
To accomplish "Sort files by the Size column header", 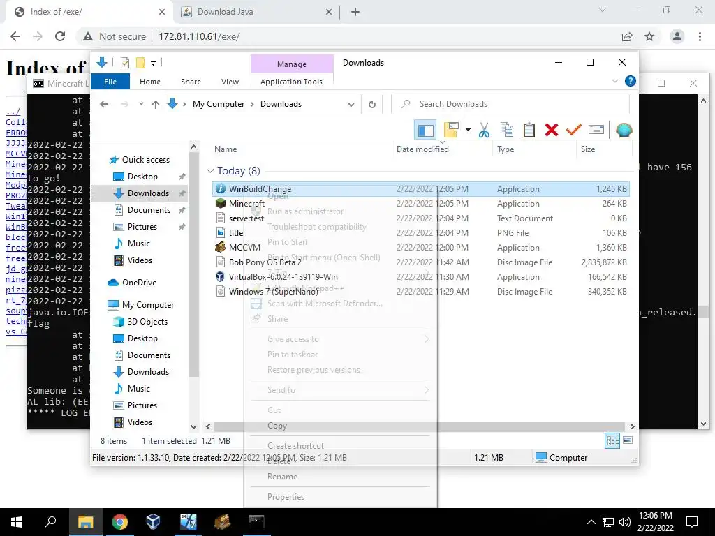I will [588, 149].
